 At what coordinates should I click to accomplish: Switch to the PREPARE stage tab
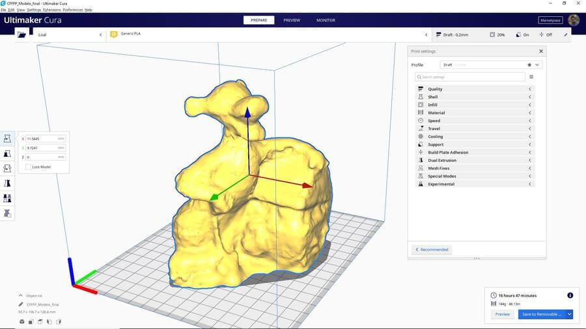click(x=259, y=20)
